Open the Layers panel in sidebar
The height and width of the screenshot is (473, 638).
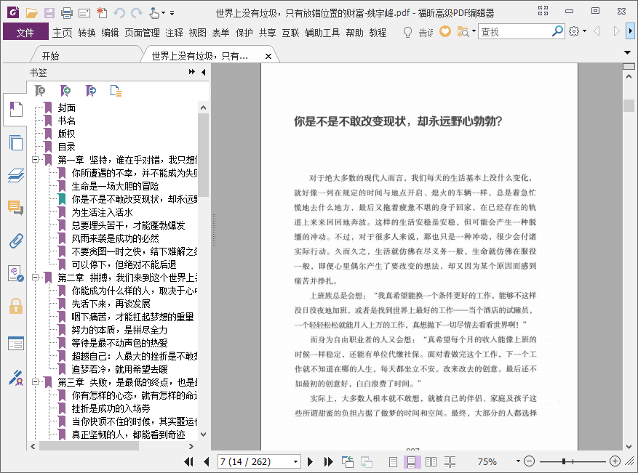point(16,175)
